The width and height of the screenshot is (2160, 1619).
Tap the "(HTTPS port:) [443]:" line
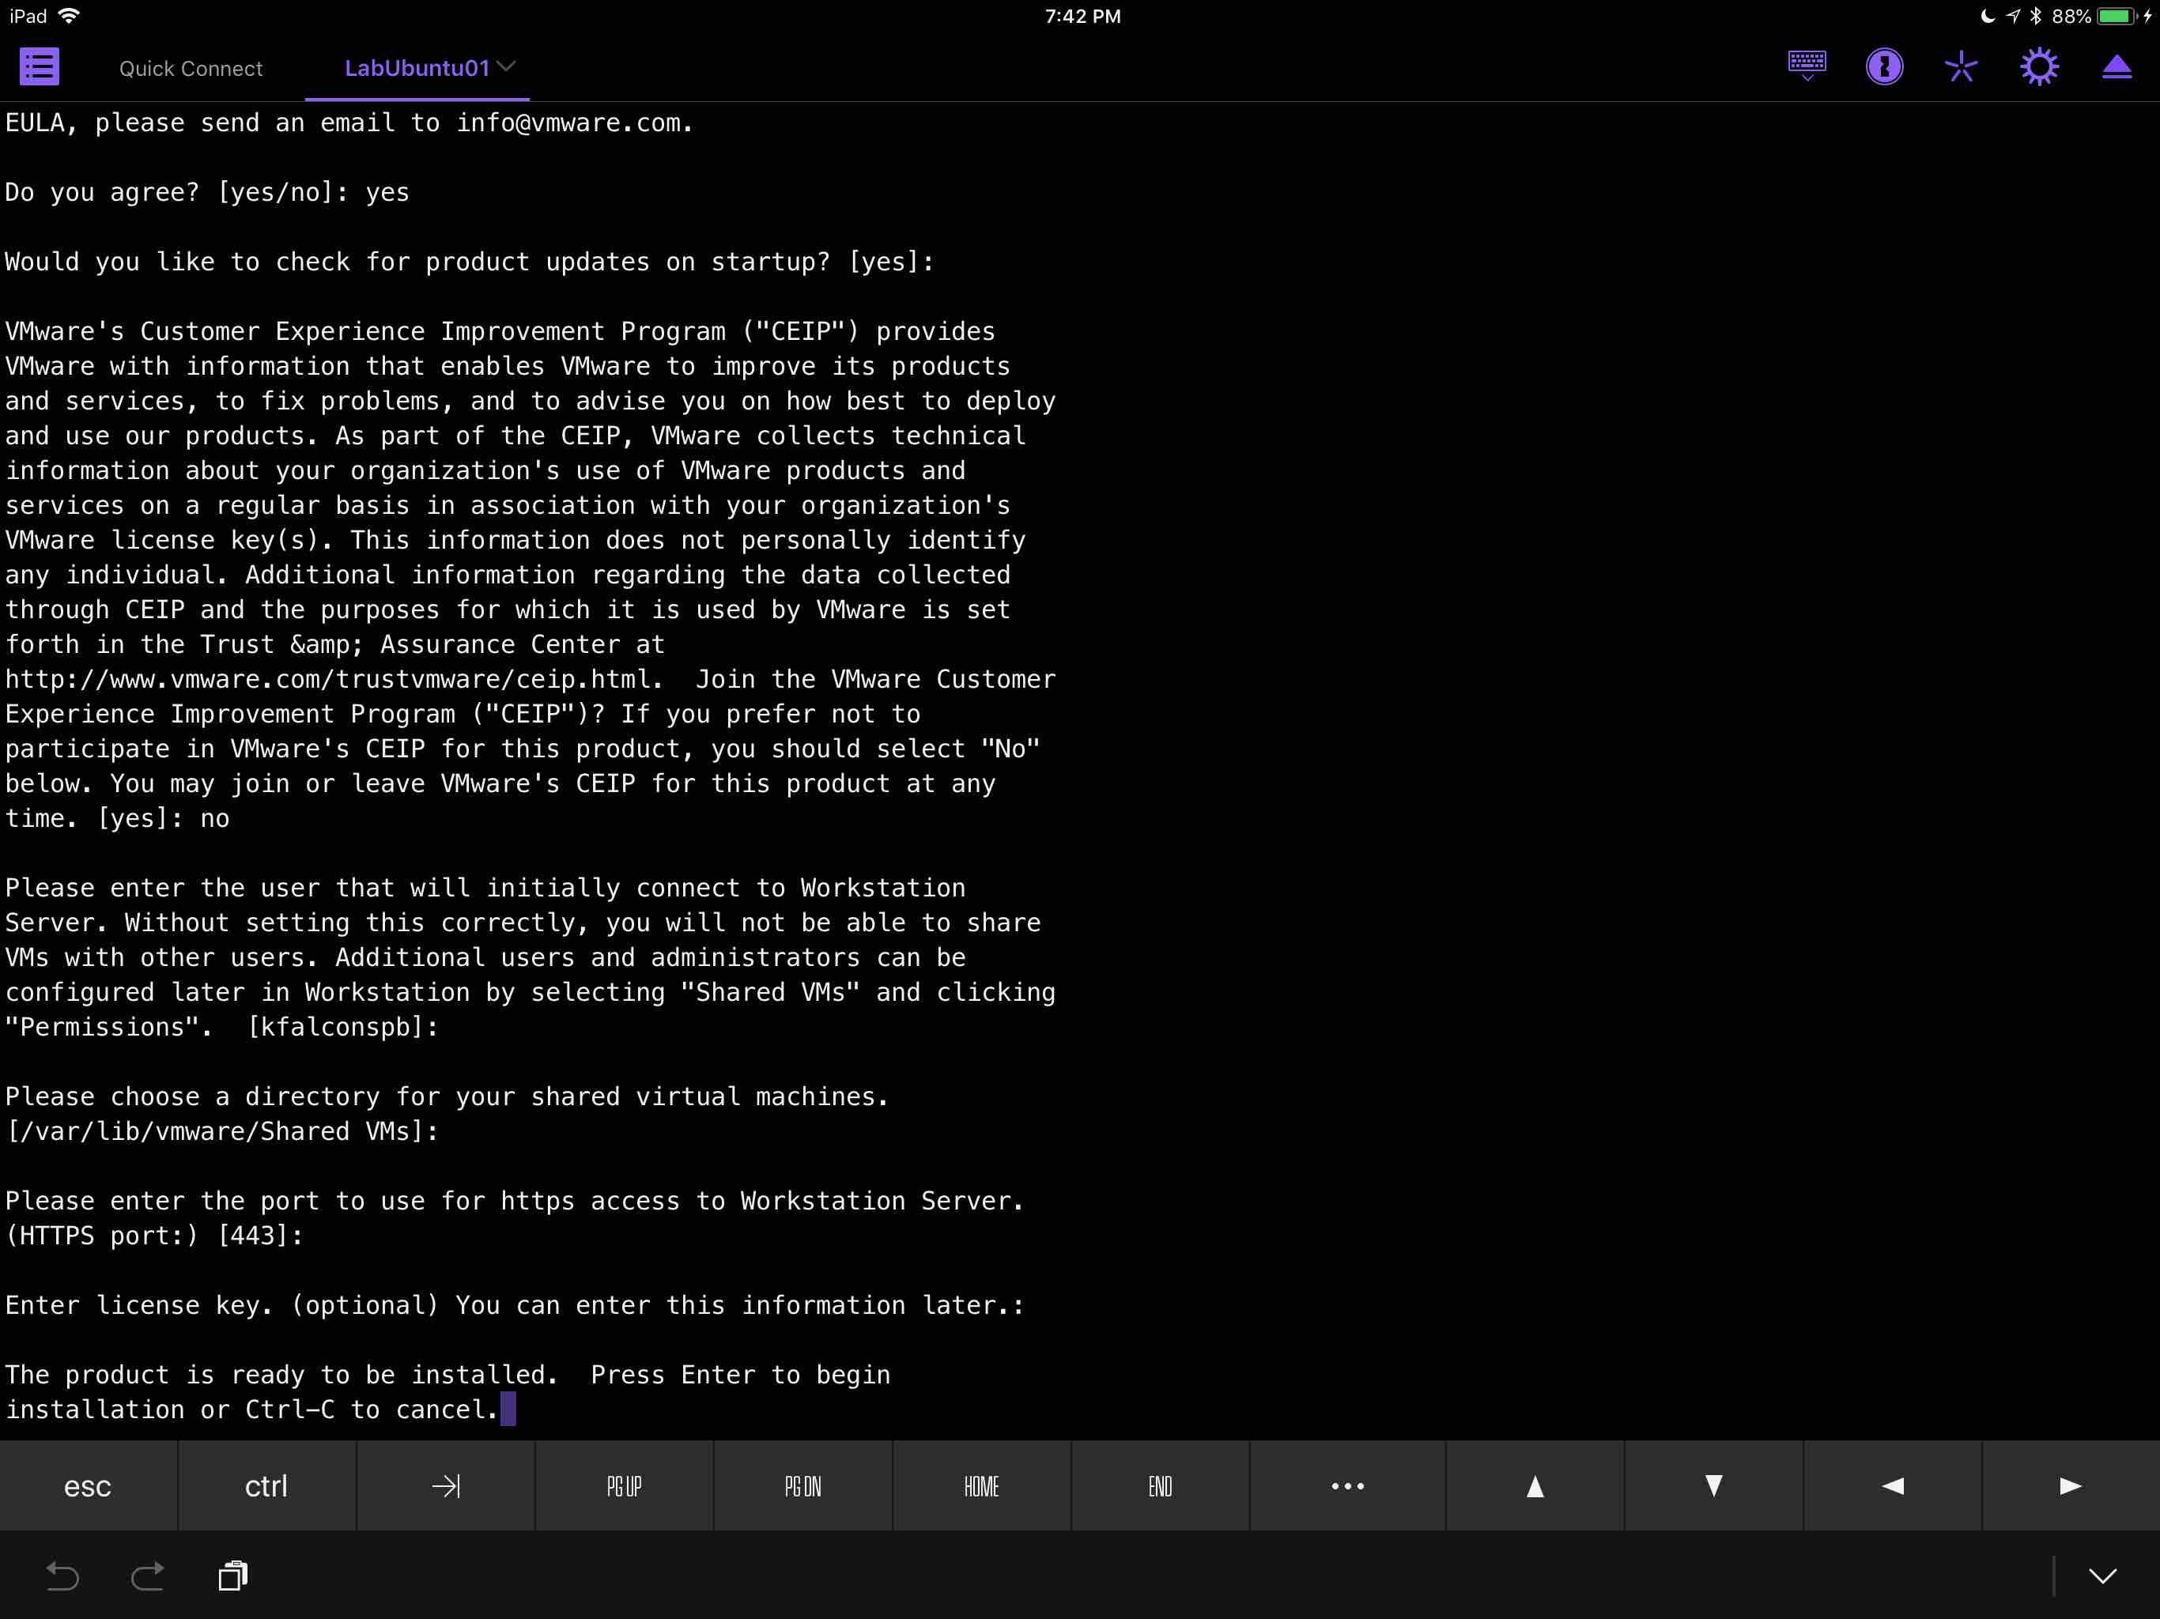click(154, 1236)
